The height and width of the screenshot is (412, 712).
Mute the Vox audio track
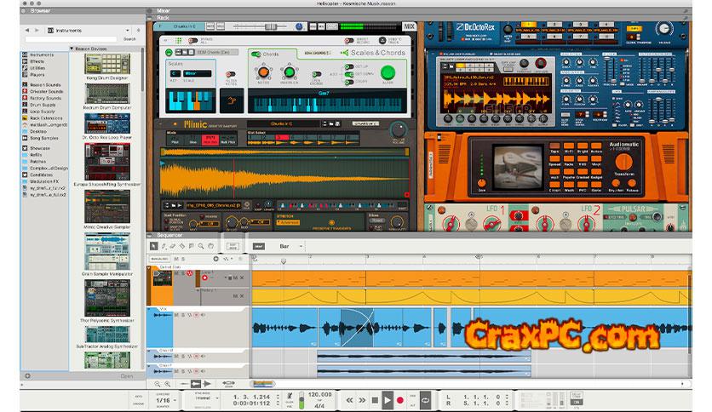(175, 313)
